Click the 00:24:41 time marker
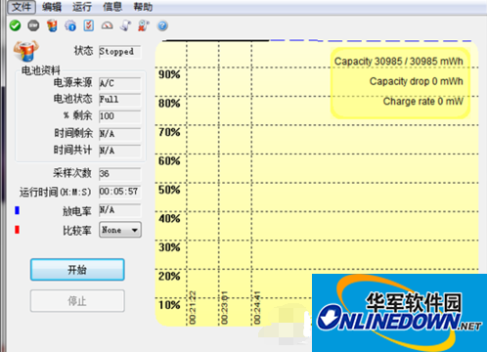The image size is (487, 352). [x=257, y=308]
